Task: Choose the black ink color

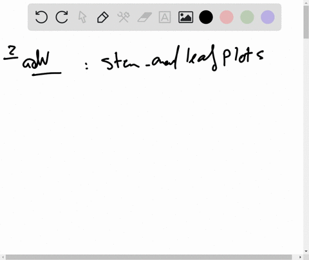Action: pyautogui.click(x=206, y=17)
